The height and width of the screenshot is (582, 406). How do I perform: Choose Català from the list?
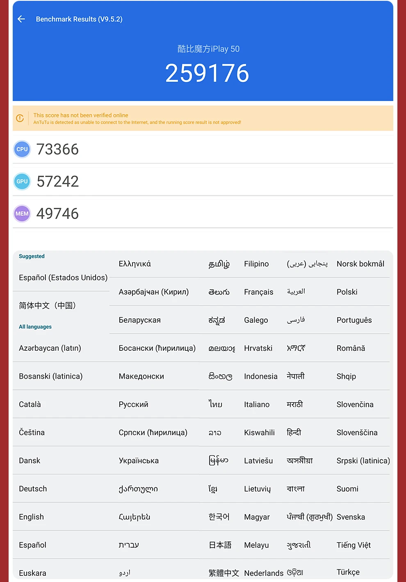(x=30, y=405)
